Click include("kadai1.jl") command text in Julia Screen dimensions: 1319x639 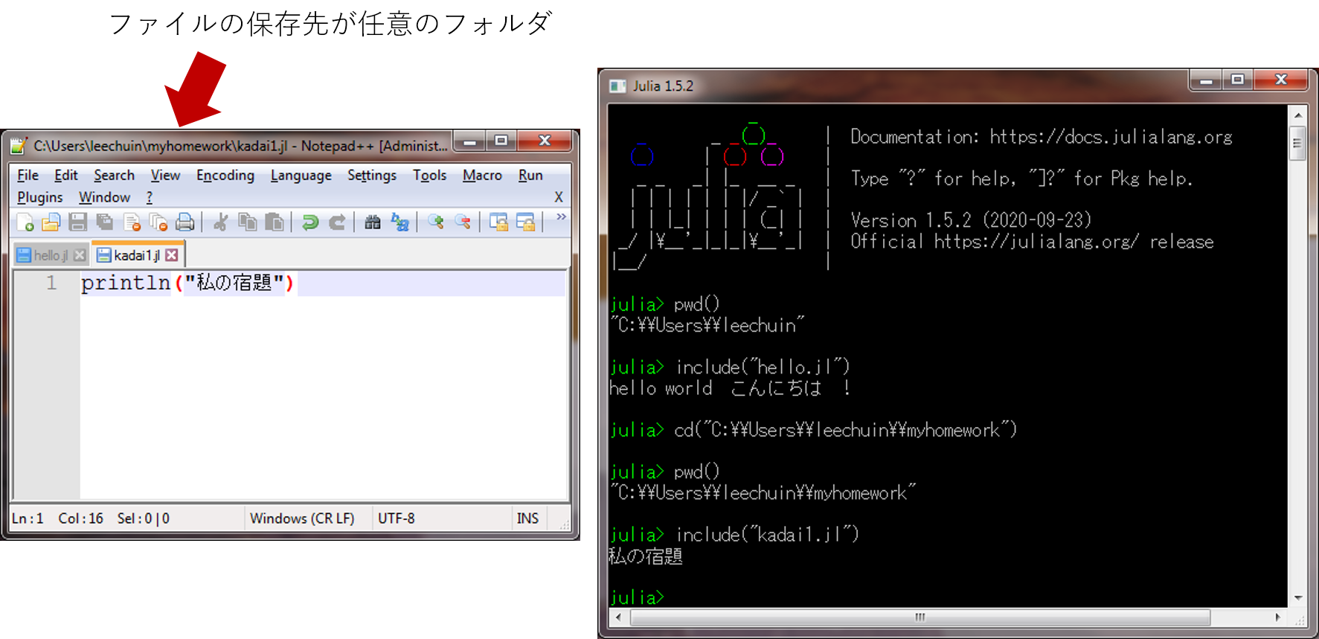tap(767, 534)
